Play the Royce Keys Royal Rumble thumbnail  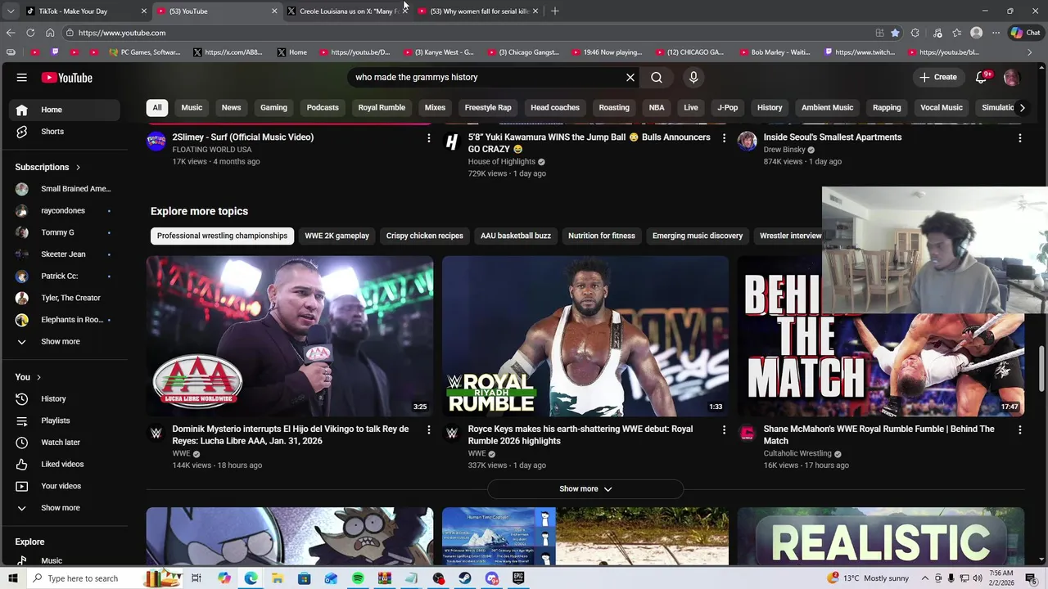tap(585, 336)
